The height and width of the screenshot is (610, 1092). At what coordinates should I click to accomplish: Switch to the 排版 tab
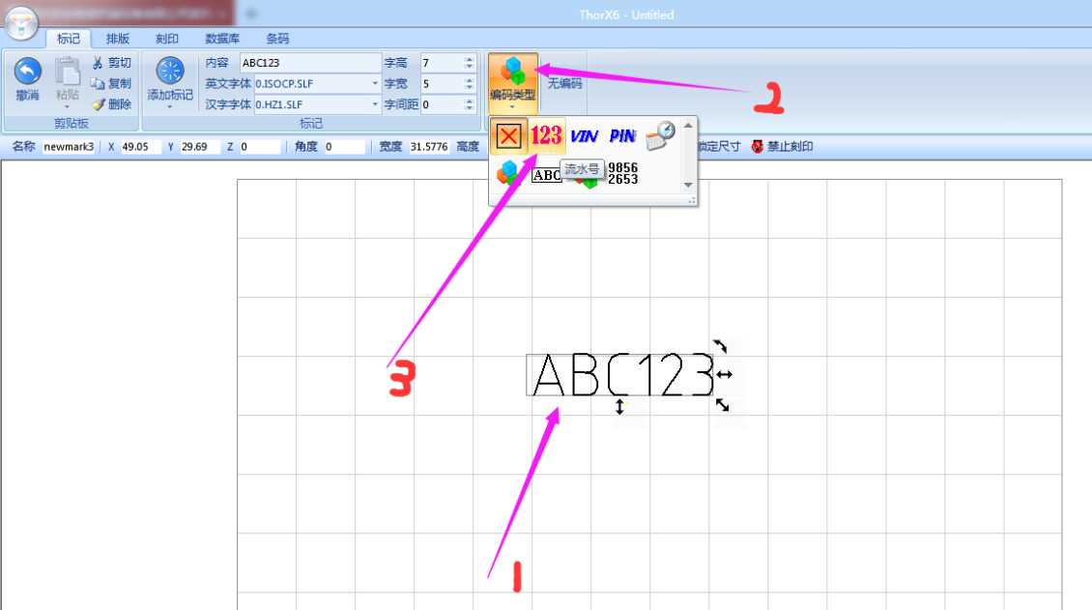(x=118, y=39)
